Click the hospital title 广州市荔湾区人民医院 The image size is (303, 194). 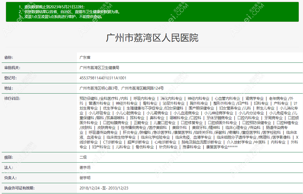click(152, 38)
